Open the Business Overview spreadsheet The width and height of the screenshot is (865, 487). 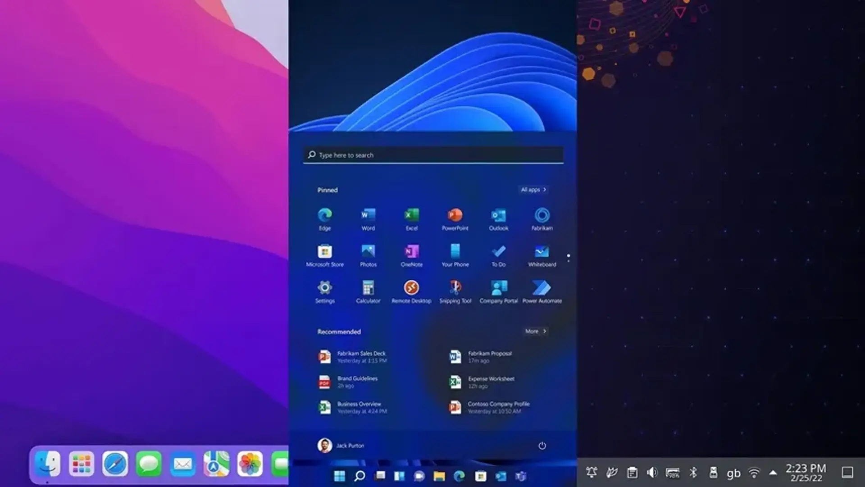tap(353, 407)
